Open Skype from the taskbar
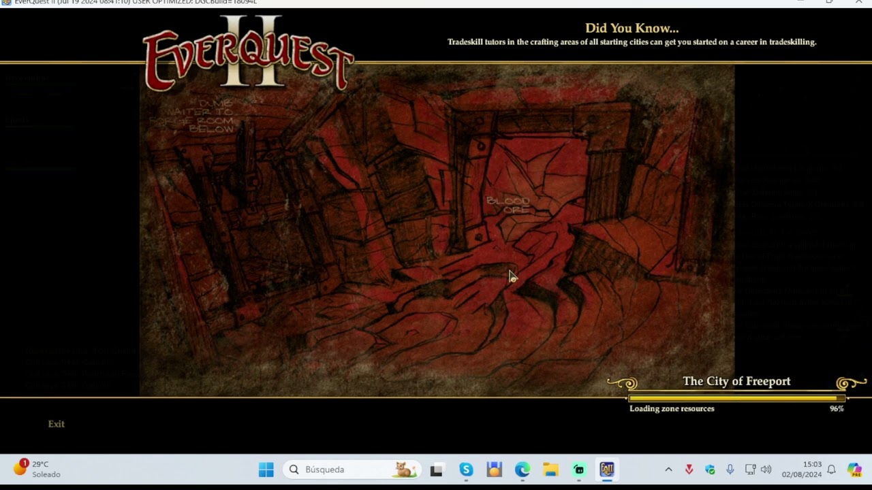Screen dimensions: 872x490 466,470
